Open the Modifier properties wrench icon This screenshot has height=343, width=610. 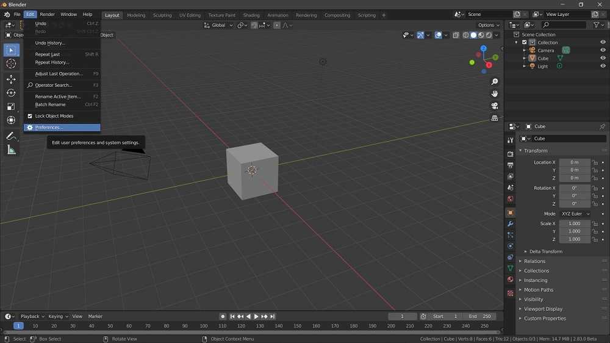(x=510, y=224)
